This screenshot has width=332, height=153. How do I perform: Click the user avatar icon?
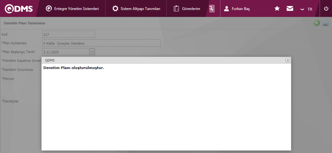pyautogui.click(x=226, y=9)
